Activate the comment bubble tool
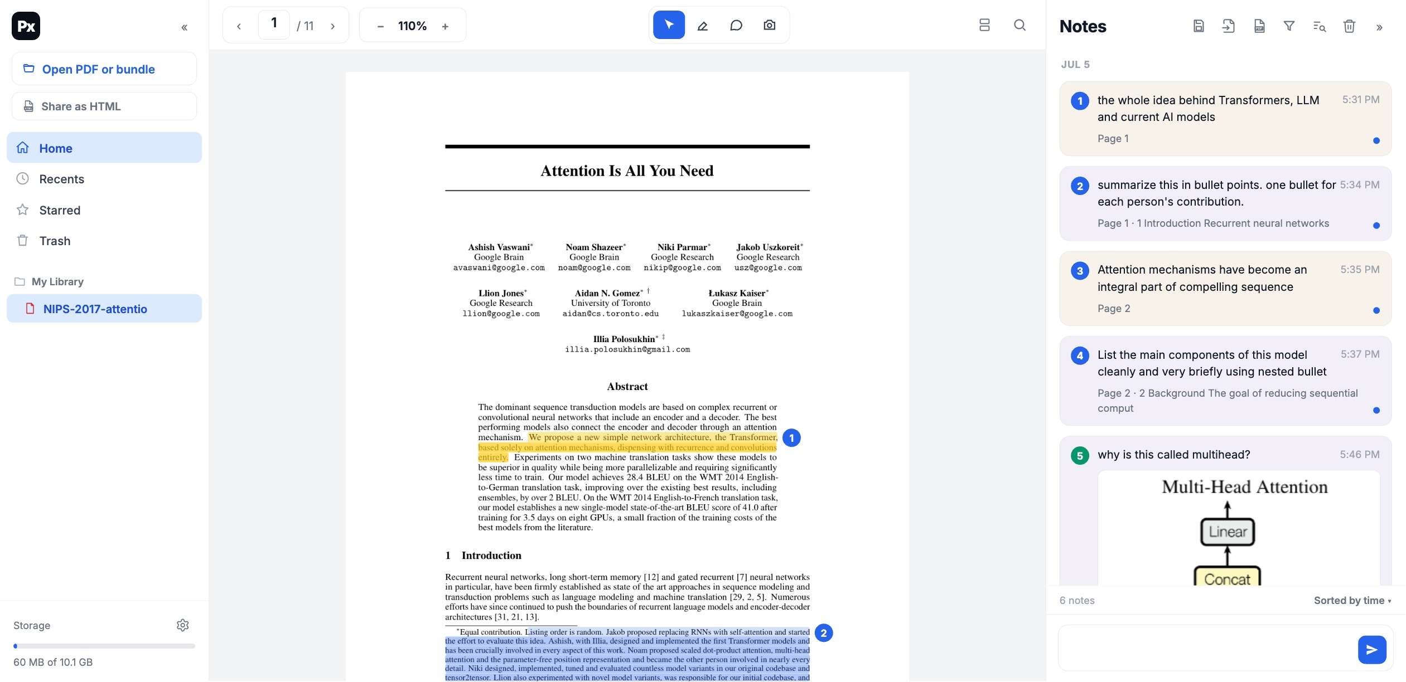The width and height of the screenshot is (1406, 682). click(736, 26)
